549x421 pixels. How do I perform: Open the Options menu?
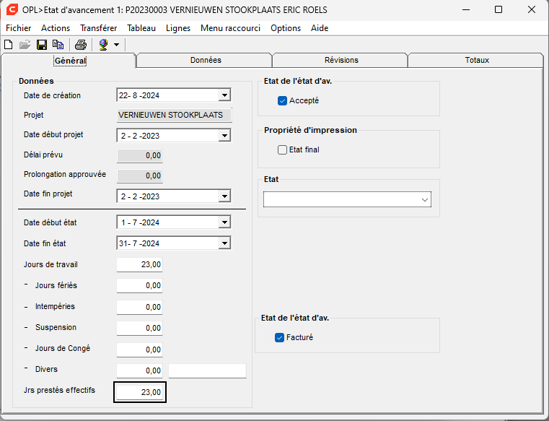[286, 28]
